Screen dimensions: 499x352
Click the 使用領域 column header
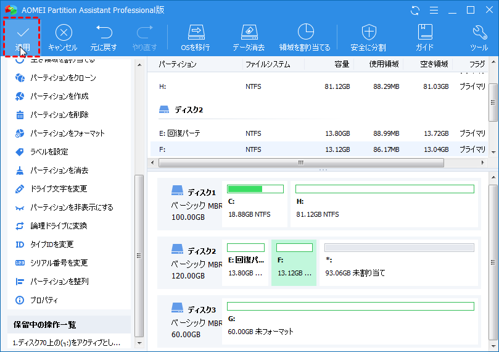[x=384, y=64]
